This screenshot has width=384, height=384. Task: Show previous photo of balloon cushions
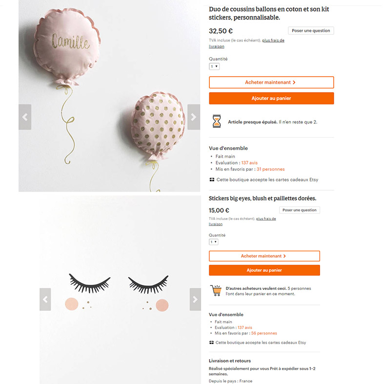(25, 117)
